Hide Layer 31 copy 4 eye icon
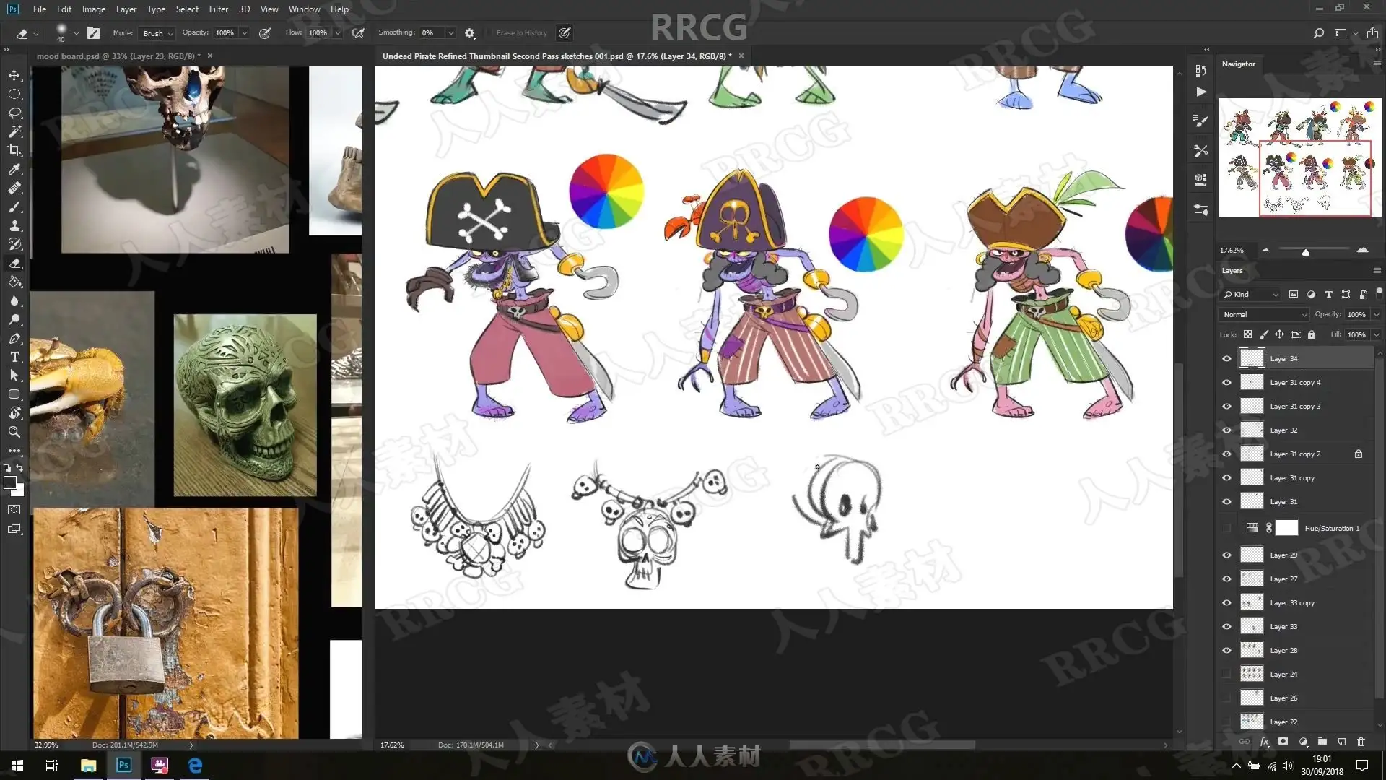The height and width of the screenshot is (780, 1386). tap(1226, 383)
